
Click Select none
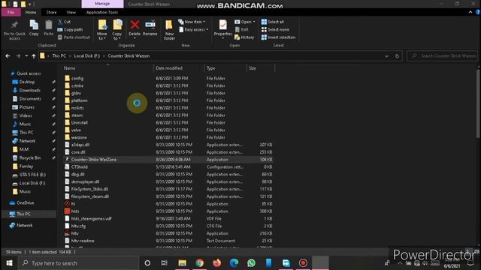tap(275, 30)
